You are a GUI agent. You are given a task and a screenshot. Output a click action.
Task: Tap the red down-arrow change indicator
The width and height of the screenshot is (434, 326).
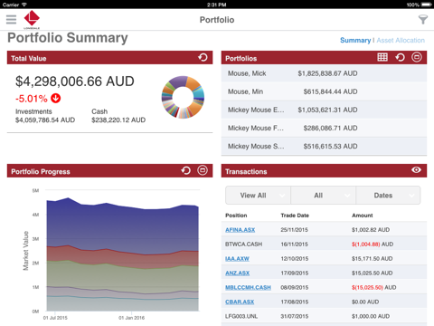pos(56,98)
